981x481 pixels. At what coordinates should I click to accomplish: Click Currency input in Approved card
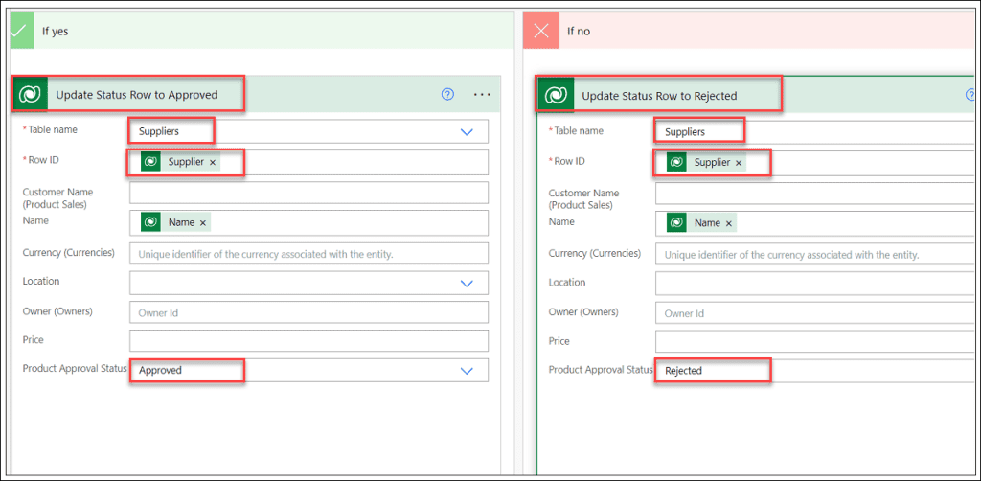click(x=309, y=253)
